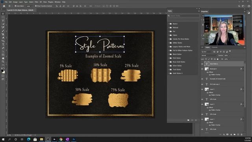Viewport: 252px width, 142px height.
Task: Open the Window menu
Action: (57, 2)
